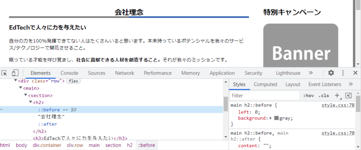The height and width of the screenshot is (150, 361).
Task: Open the gray color swatch picker
Action: 276,118
